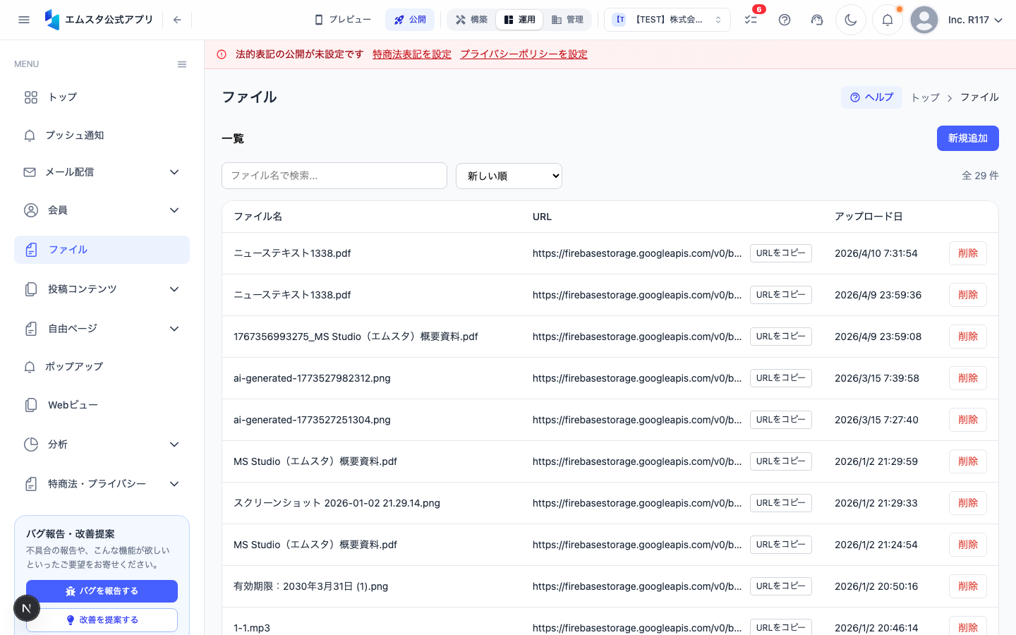Click the 新規追加 button
1016x635 pixels.
click(x=968, y=138)
